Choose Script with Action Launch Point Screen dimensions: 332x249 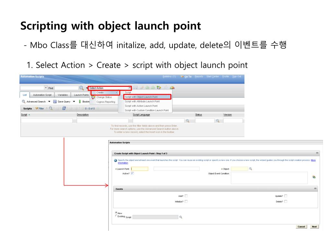pos(141,106)
